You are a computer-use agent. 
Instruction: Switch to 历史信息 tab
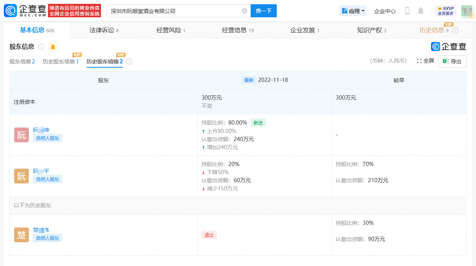pyautogui.click(x=434, y=30)
